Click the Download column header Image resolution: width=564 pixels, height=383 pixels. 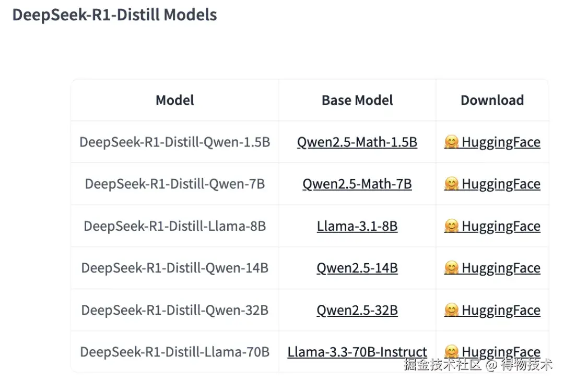(492, 100)
